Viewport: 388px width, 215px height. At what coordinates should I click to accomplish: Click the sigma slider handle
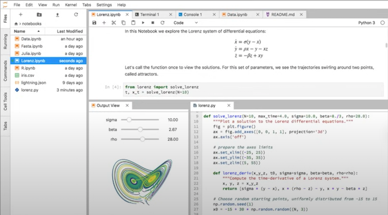pyautogui.click(x=129, y=120)
